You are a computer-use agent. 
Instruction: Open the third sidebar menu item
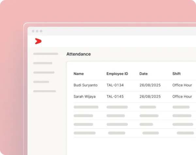point(44,72)
